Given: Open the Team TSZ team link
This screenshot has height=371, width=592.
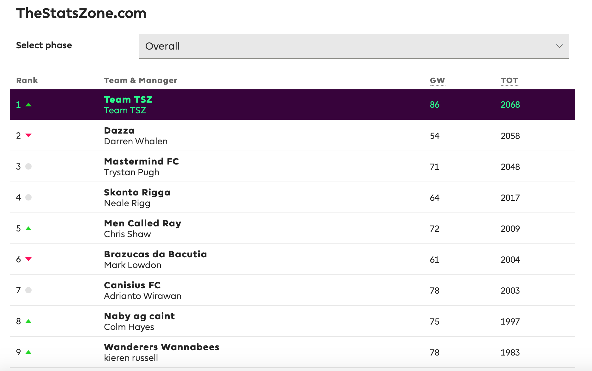Looking at the screenshot, I should 128,99.
